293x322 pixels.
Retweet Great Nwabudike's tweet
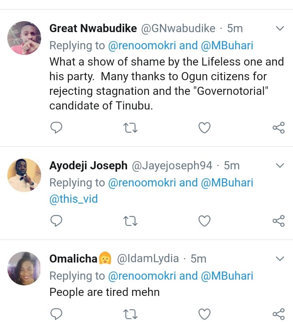point(130,128)
